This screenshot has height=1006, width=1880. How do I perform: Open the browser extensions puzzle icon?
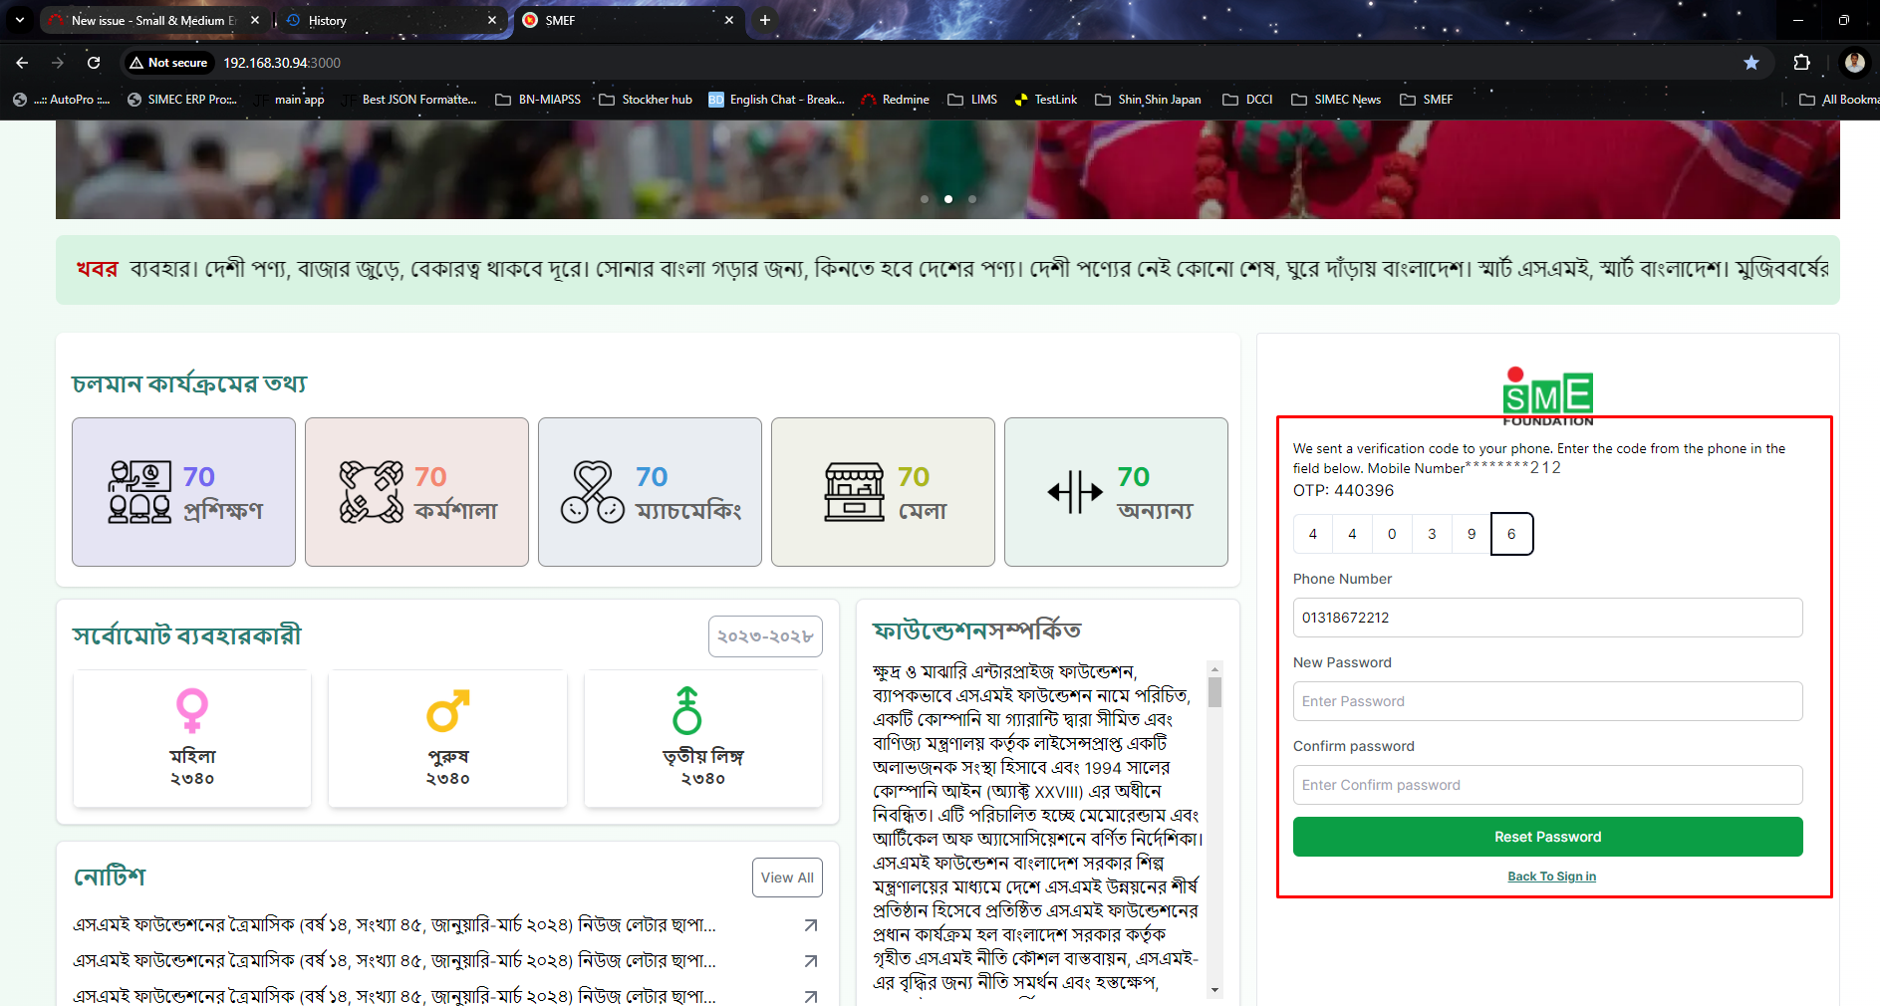pos(1801,63)
